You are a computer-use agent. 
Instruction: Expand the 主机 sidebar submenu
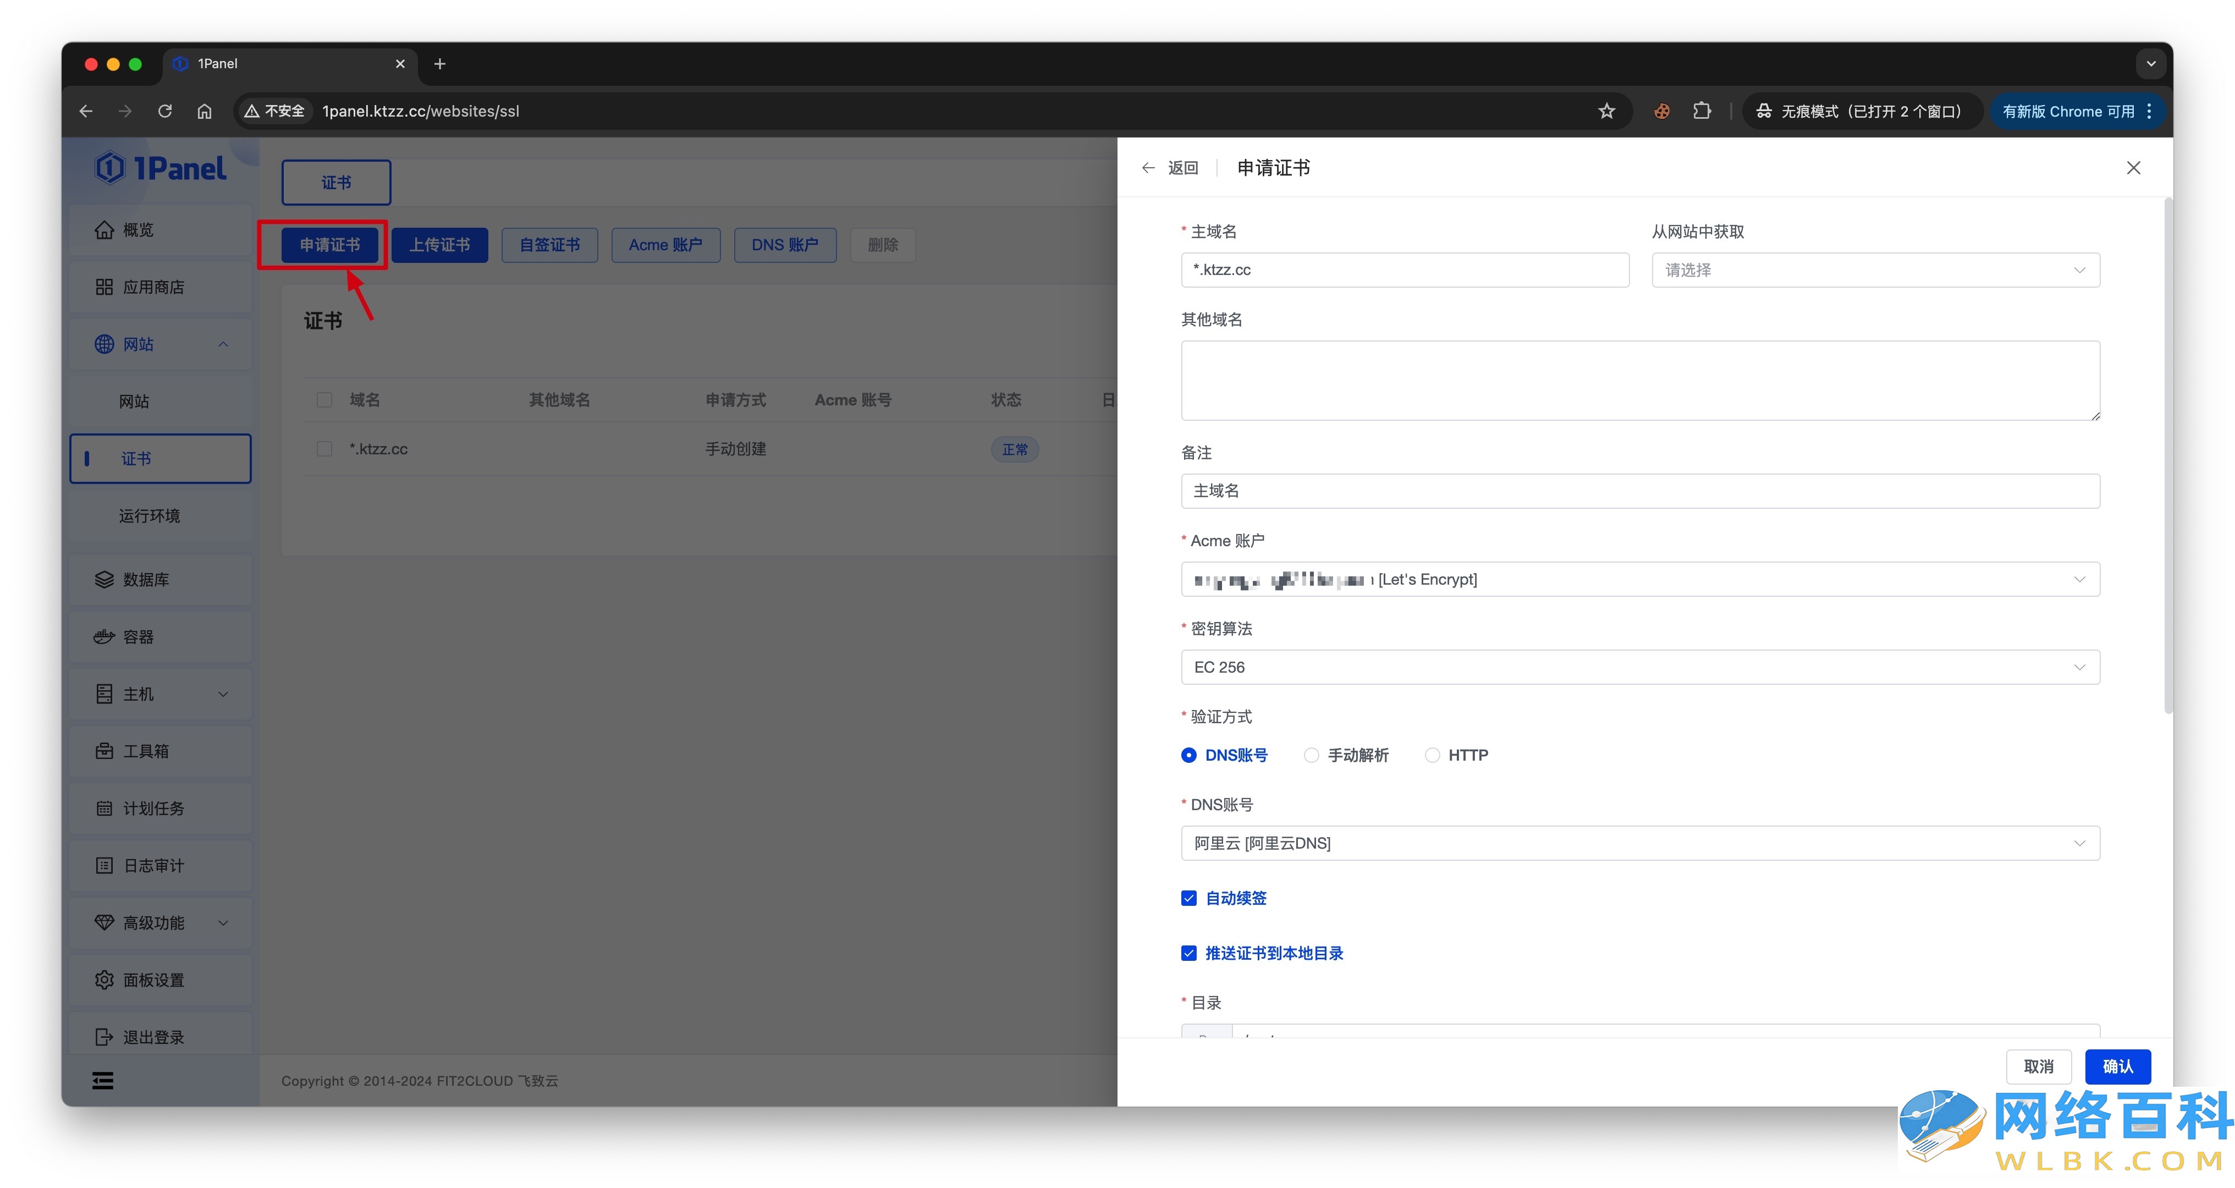click(224, 694)
